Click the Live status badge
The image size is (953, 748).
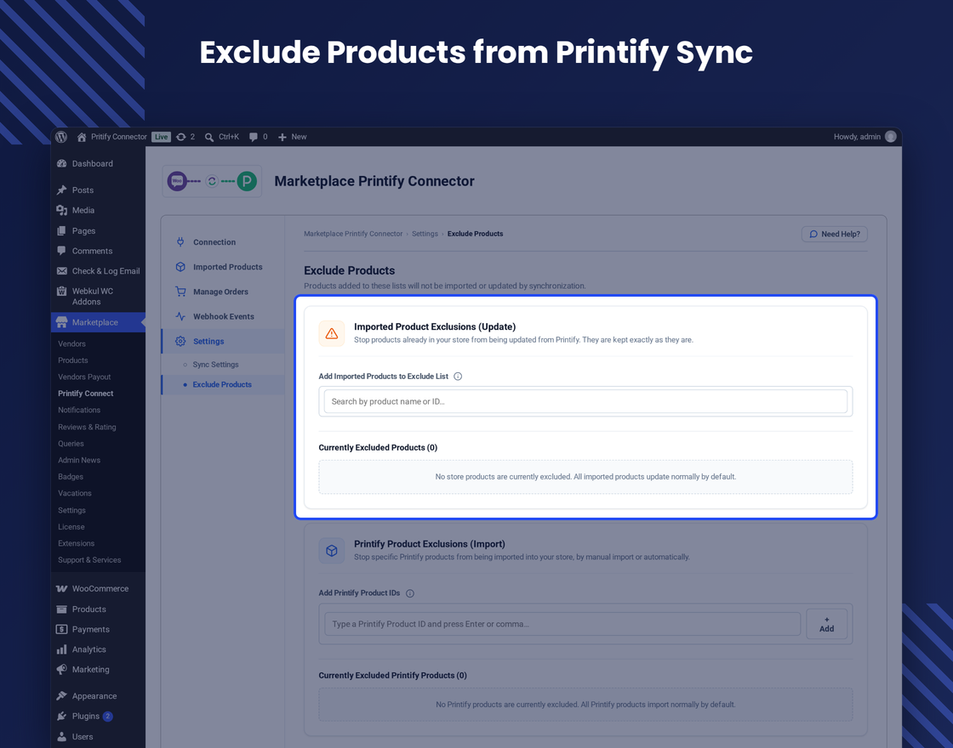coord(161,137)
